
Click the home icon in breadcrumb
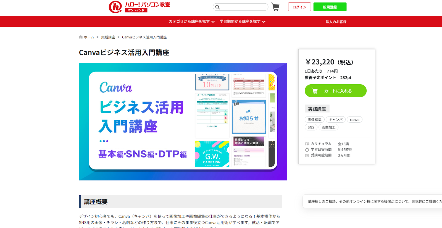[x=81, y=37]
